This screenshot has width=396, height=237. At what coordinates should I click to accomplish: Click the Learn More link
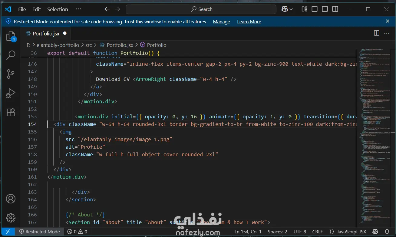pos(249,22)
